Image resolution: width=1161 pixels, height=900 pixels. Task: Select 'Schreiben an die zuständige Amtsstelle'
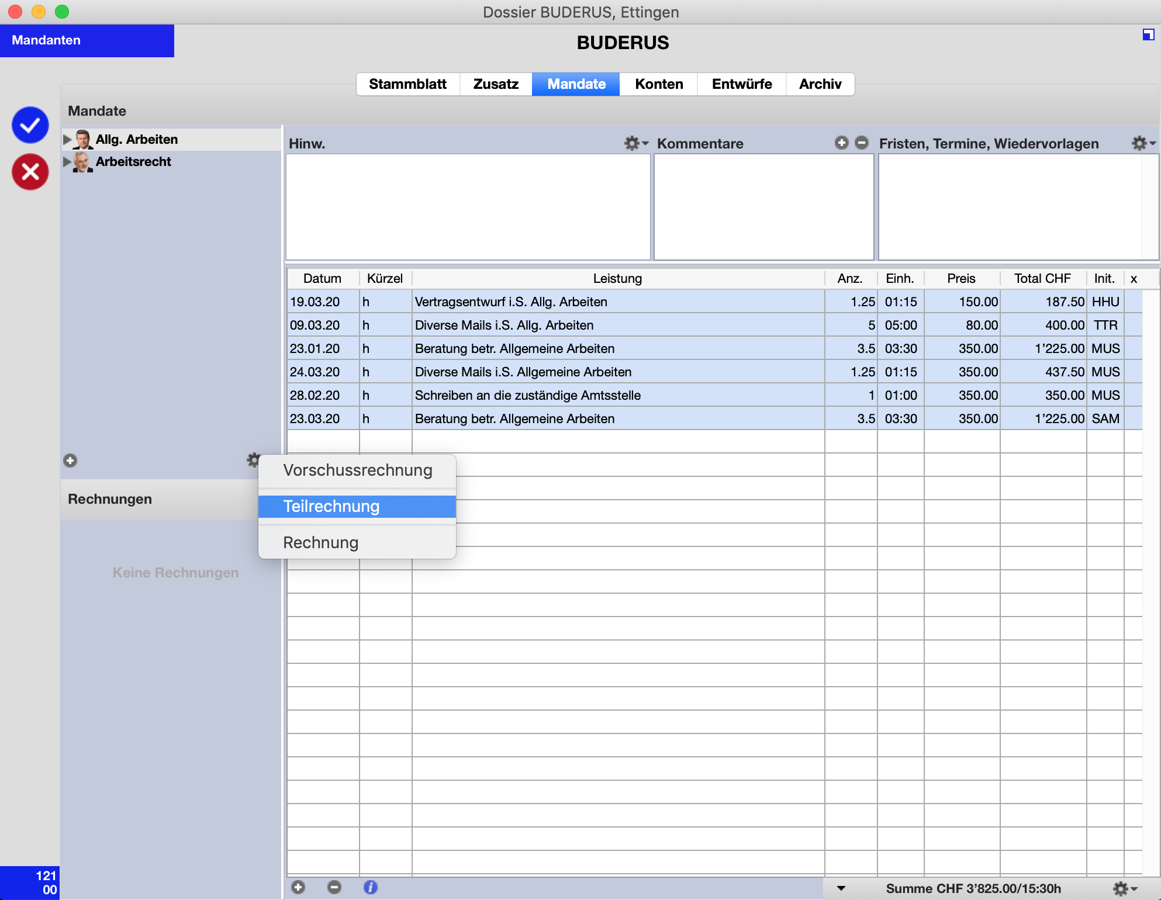coord(714,395)
